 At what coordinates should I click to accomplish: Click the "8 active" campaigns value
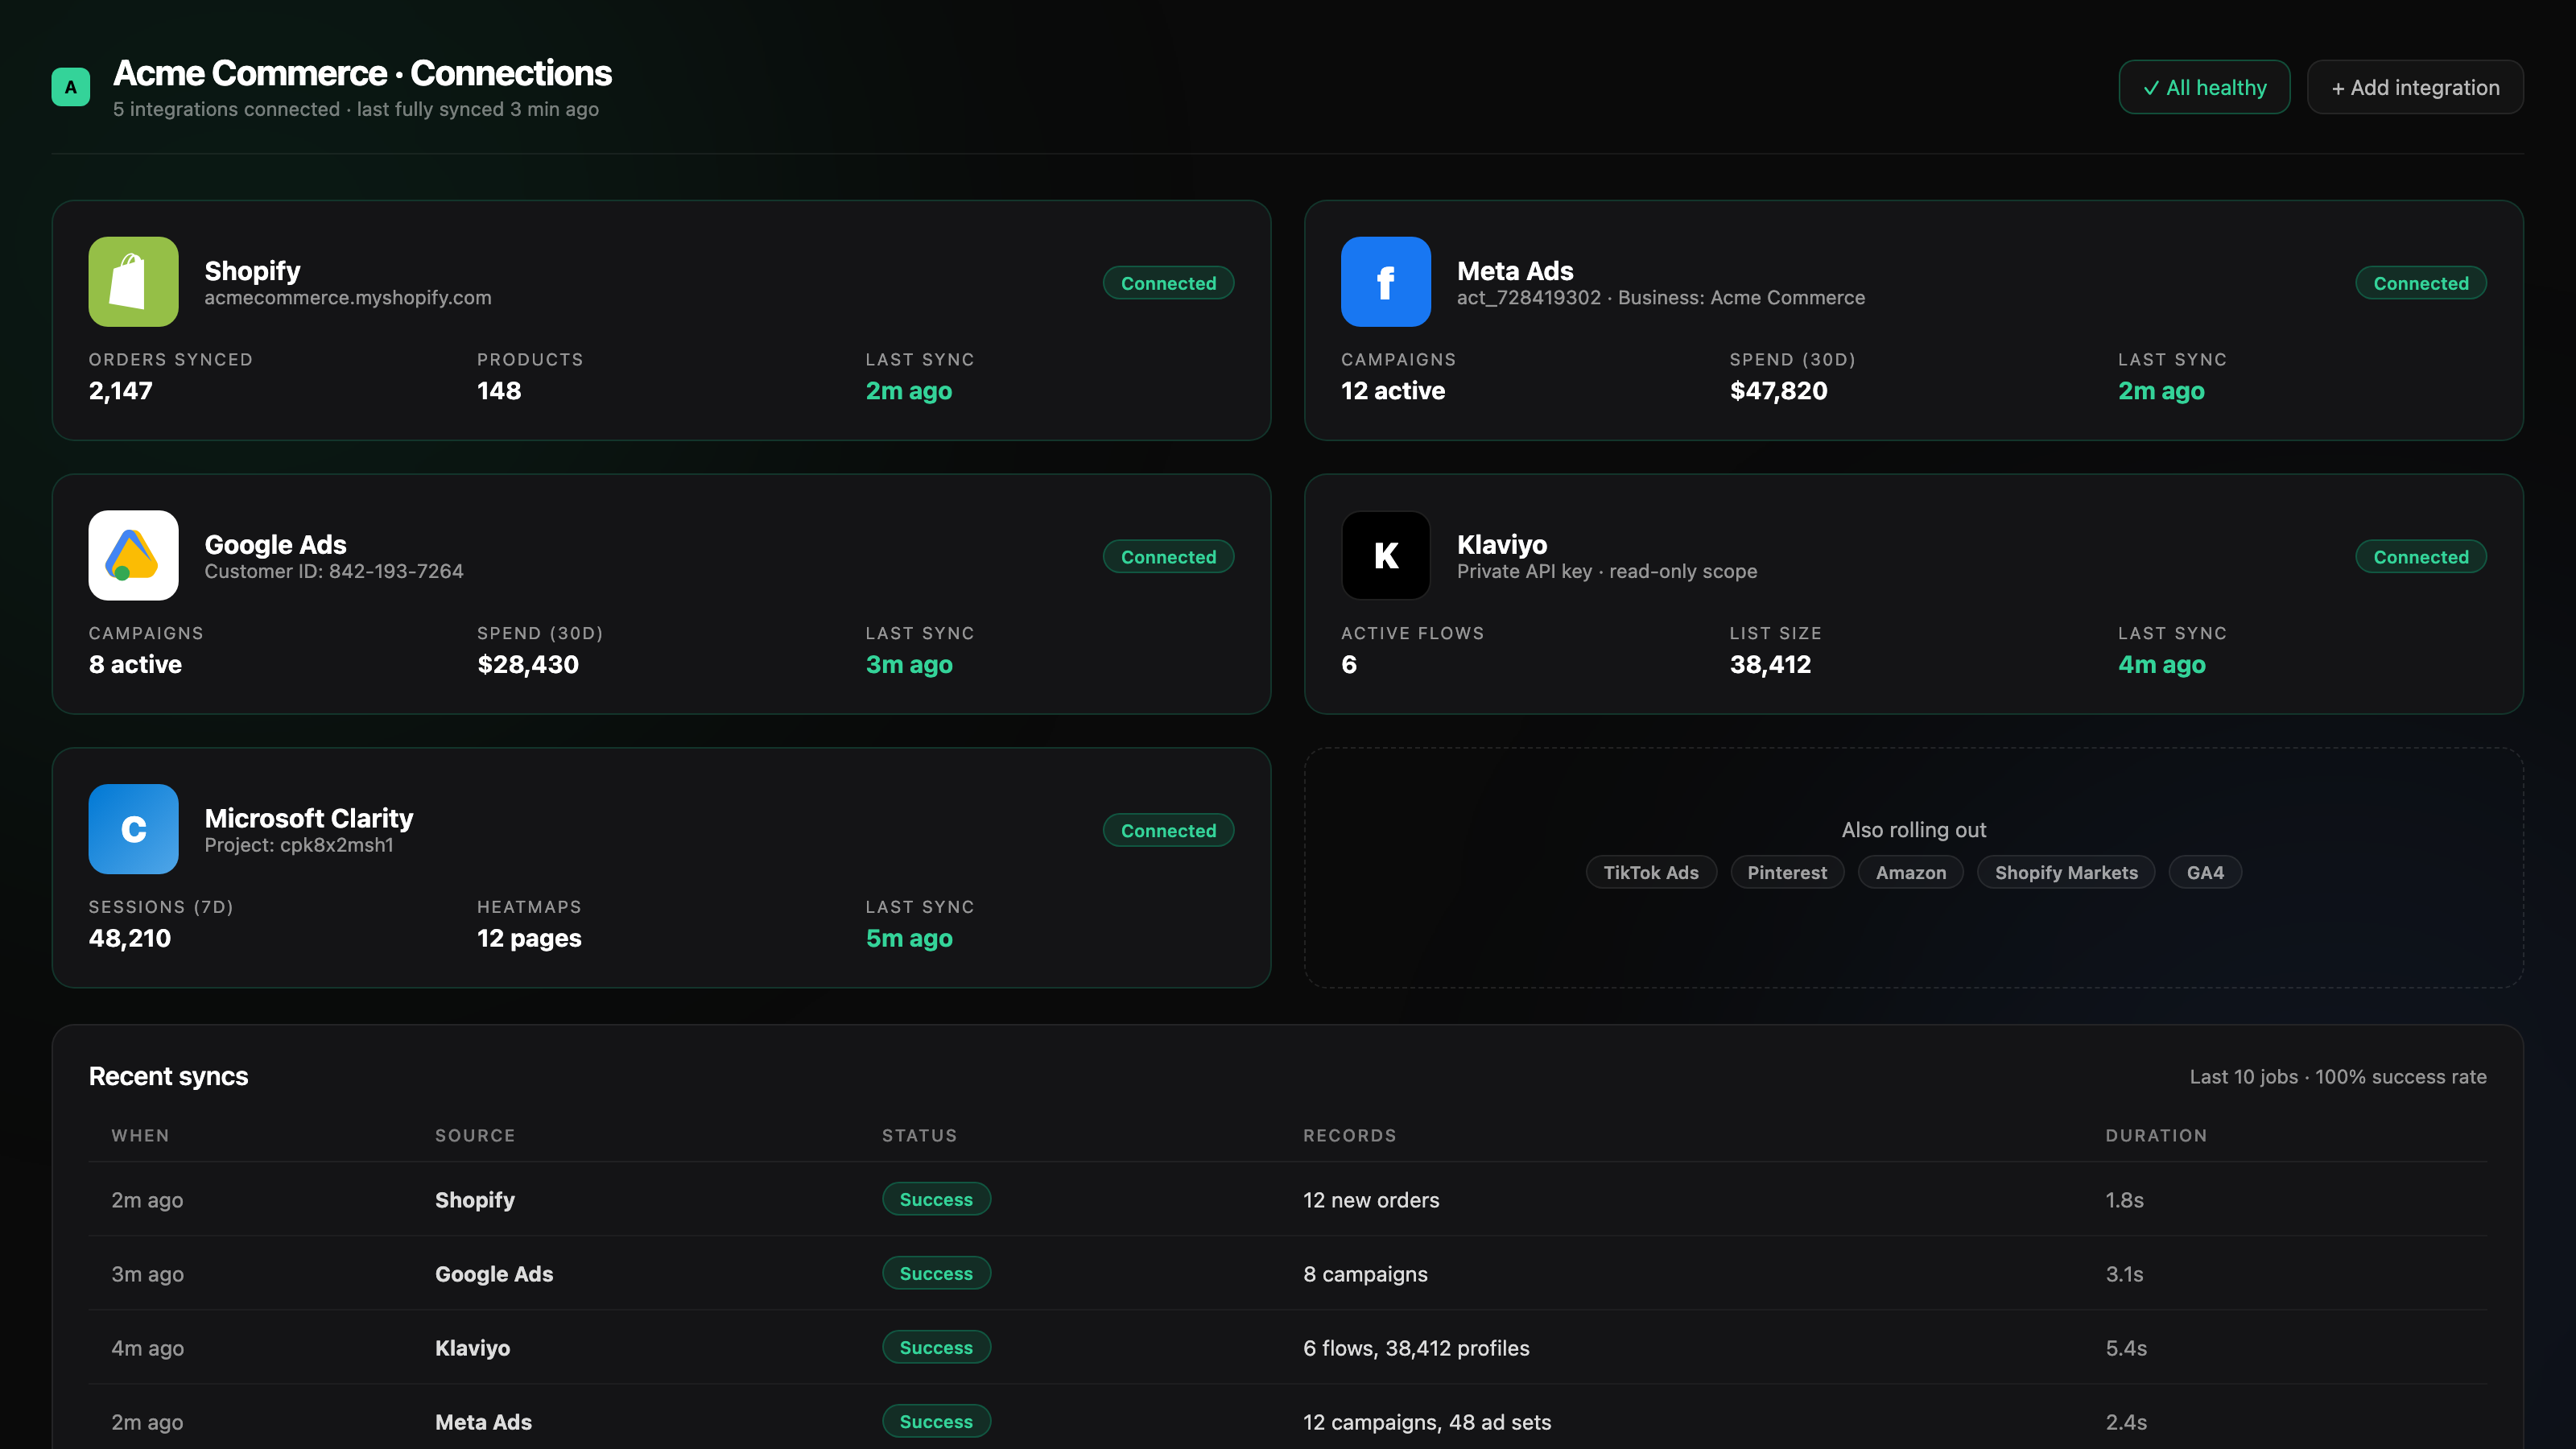click(x=135, y=665)
